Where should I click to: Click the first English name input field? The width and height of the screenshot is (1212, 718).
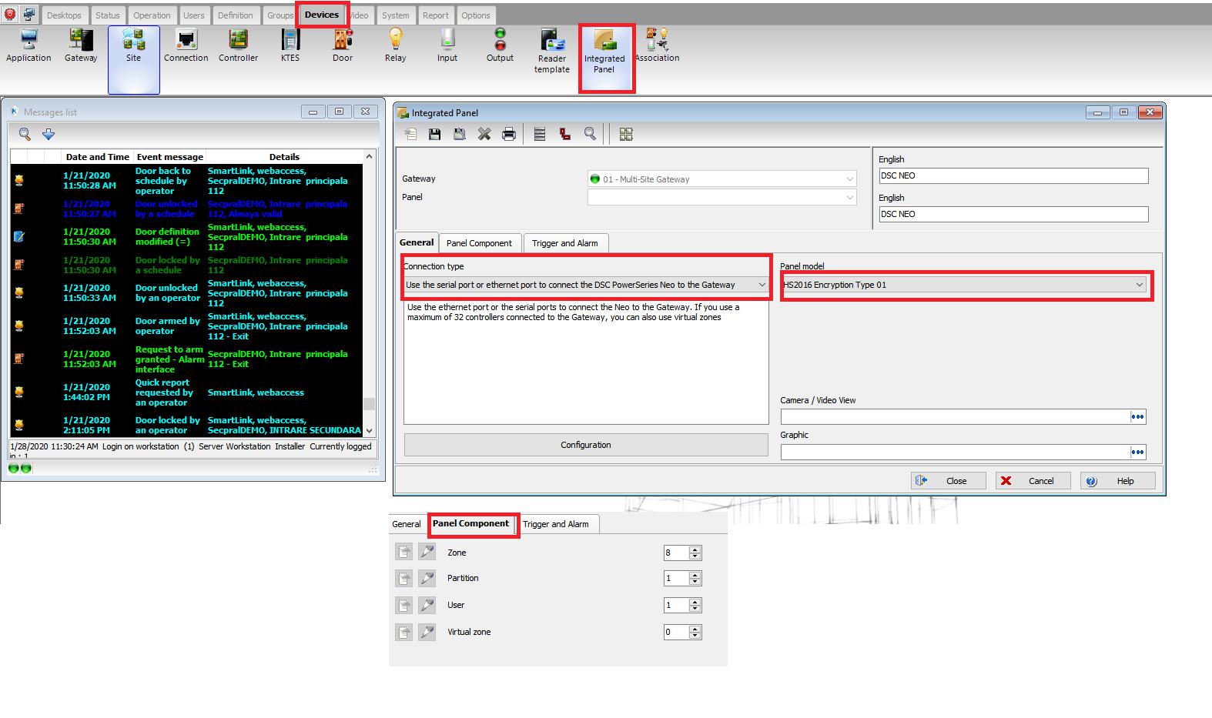pos(1013,176)
